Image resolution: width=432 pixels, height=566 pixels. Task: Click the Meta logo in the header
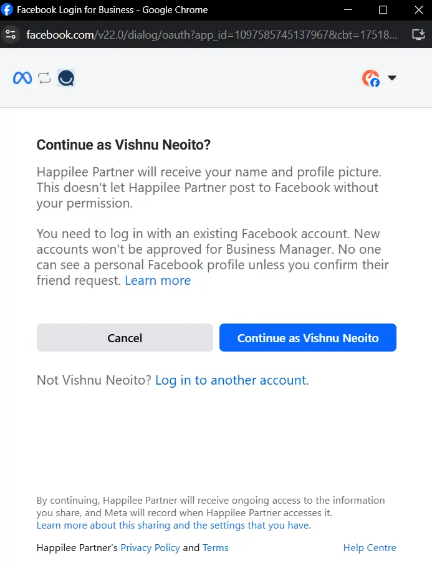coord(22,77)
